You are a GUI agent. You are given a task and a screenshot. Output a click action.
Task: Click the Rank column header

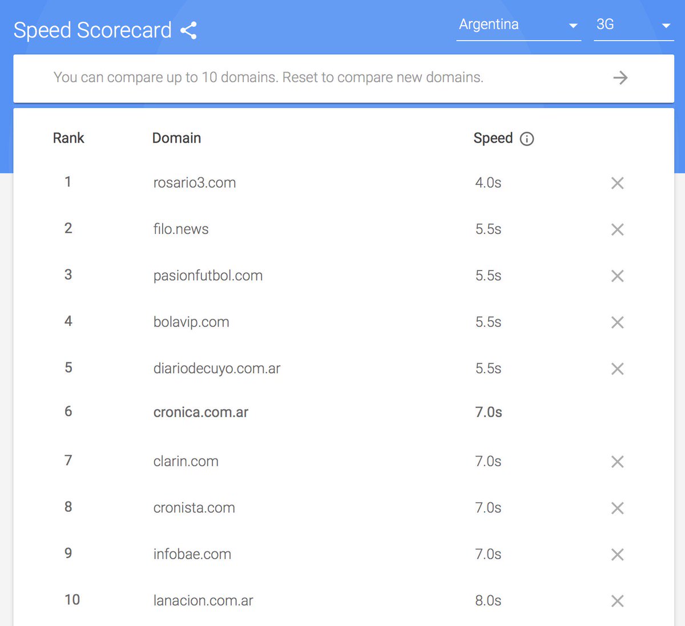point(68,138)
